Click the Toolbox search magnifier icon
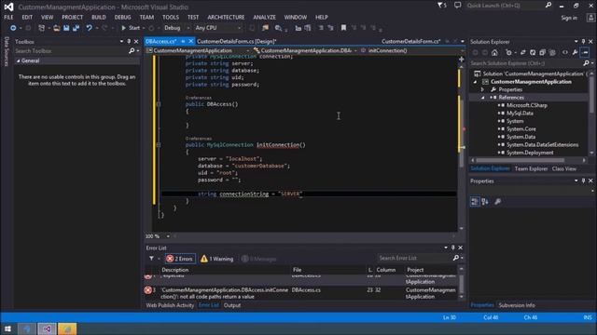Viewport: 597px width, 335px height. click(132, 51)
